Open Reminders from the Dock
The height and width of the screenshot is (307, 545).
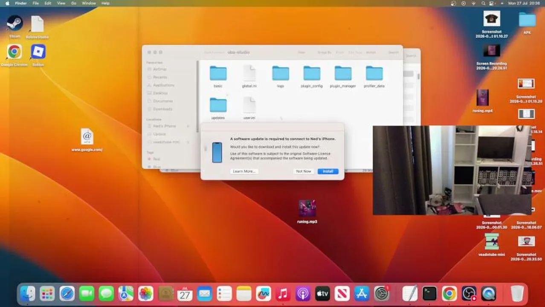(x=224, y=293)
